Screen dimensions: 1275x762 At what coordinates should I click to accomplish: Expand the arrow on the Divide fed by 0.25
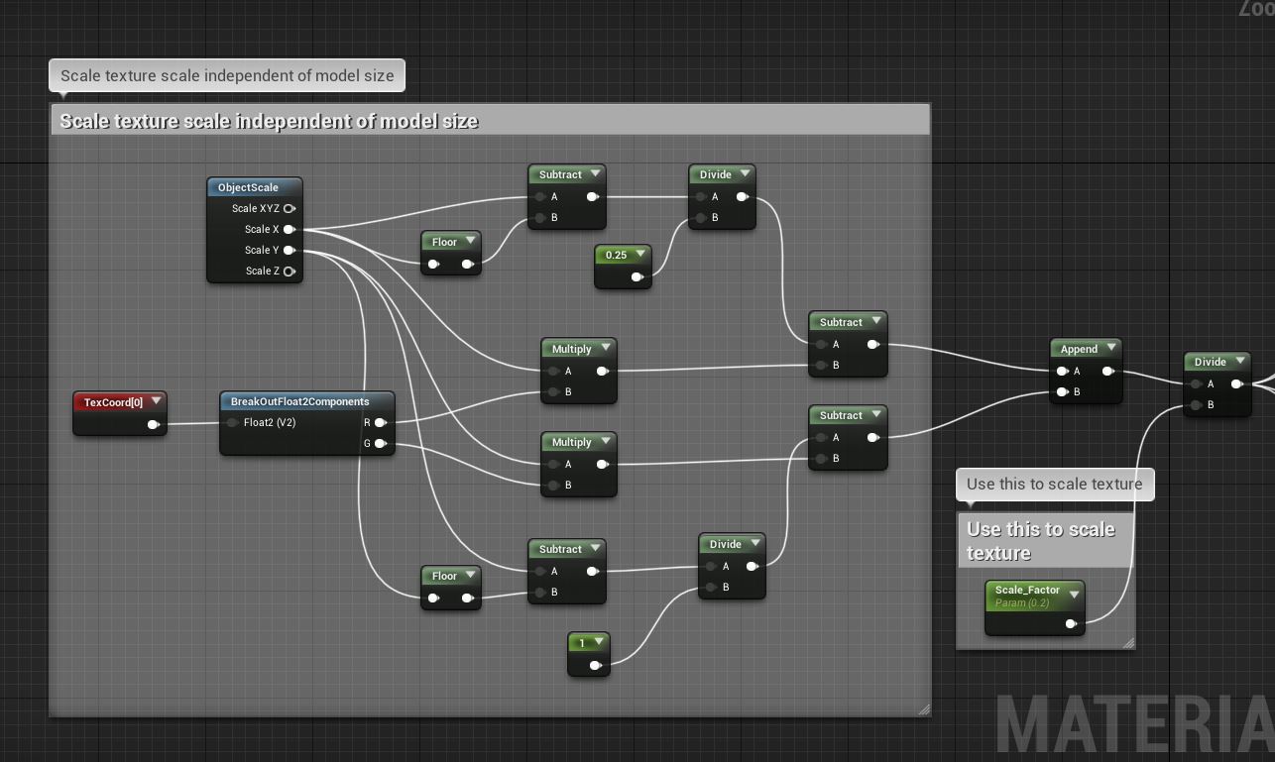[x=746, y=174]
